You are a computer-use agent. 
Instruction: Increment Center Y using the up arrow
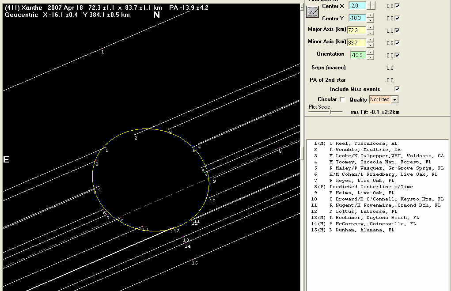click(371, 15)
